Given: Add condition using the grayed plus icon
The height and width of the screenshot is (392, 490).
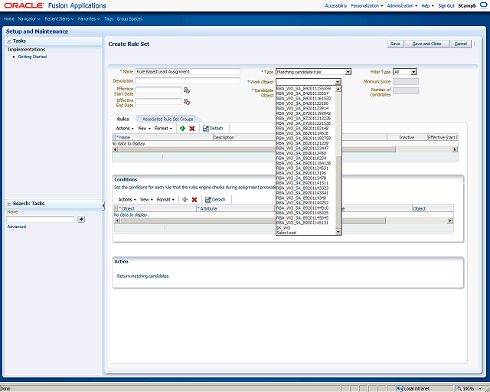Looking at the screenshot, I should (185, 199).
